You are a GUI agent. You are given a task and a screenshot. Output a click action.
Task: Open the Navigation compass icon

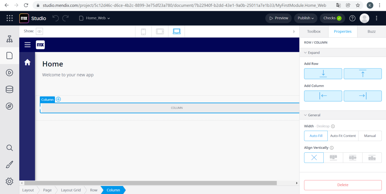tap(9, 106)
